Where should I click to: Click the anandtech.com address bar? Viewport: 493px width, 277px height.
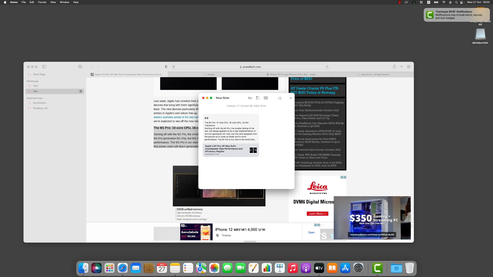252,67
